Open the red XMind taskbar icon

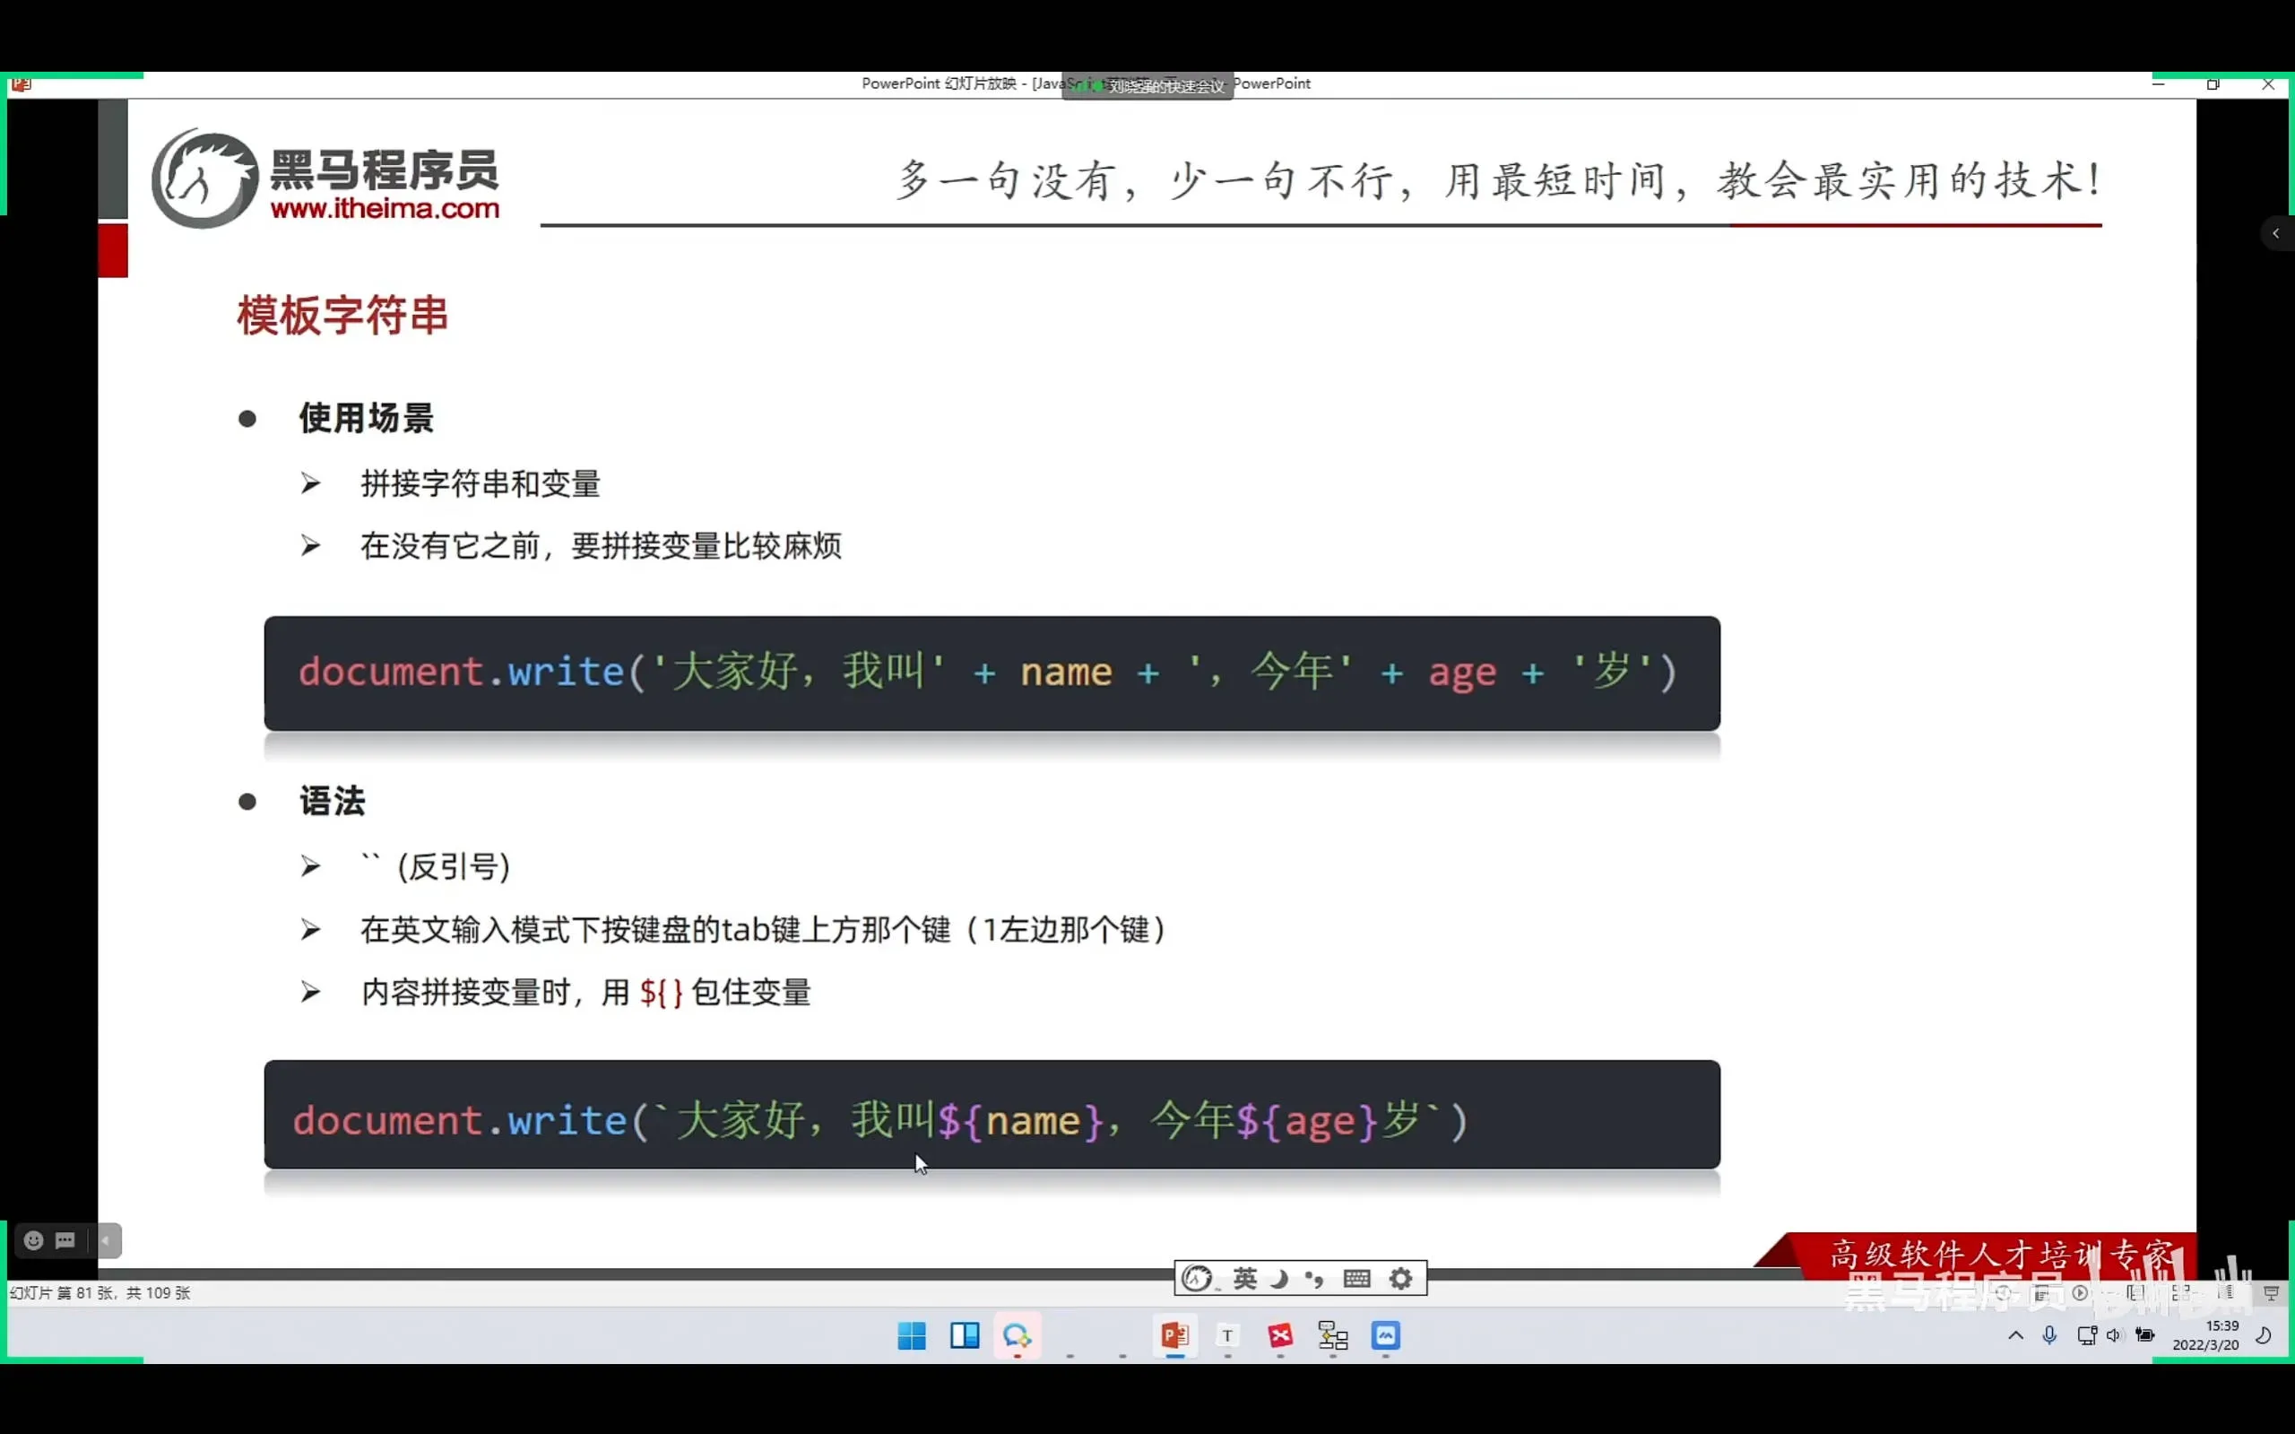1280,1335
